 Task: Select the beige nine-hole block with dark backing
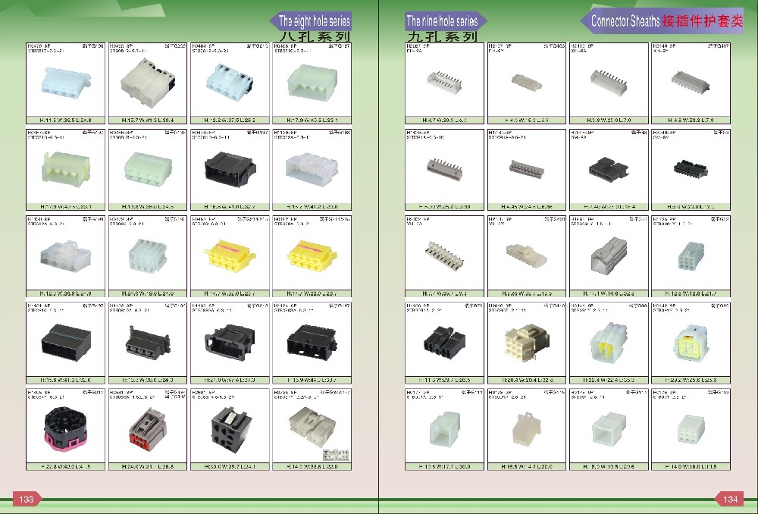527,343
